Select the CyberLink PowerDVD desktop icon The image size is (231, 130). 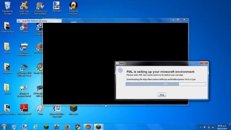39,29
